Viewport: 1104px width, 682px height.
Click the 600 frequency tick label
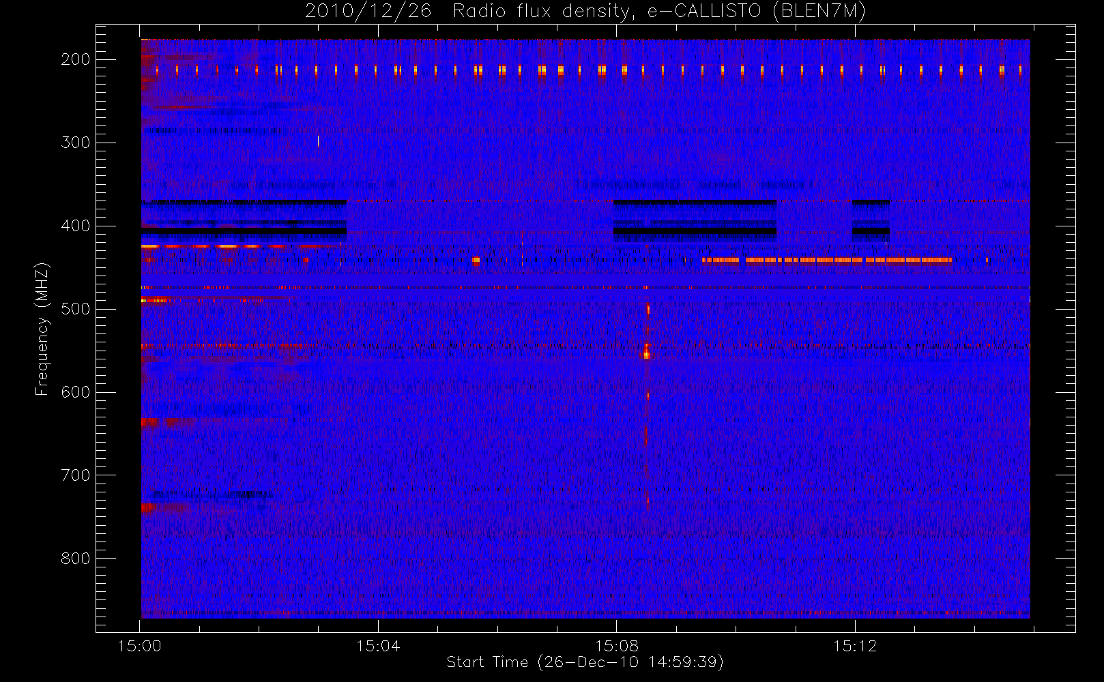[76, 392]
